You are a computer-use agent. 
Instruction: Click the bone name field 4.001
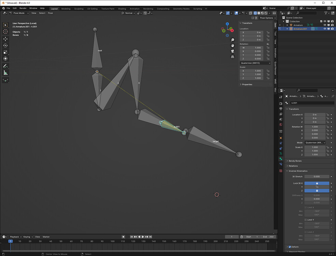pyautogui.click(x=312, y=103)
